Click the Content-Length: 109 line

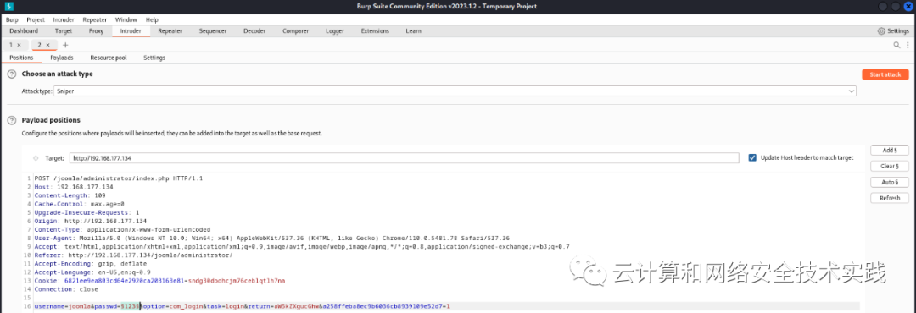click(x=70, y=195)
